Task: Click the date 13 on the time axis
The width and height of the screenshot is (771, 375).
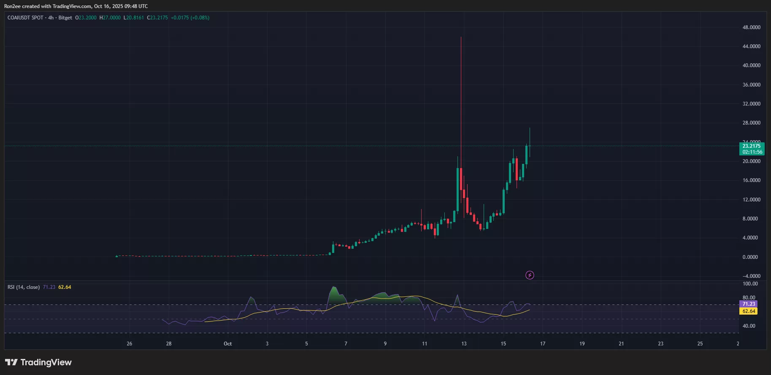Action: coord(464,344)
